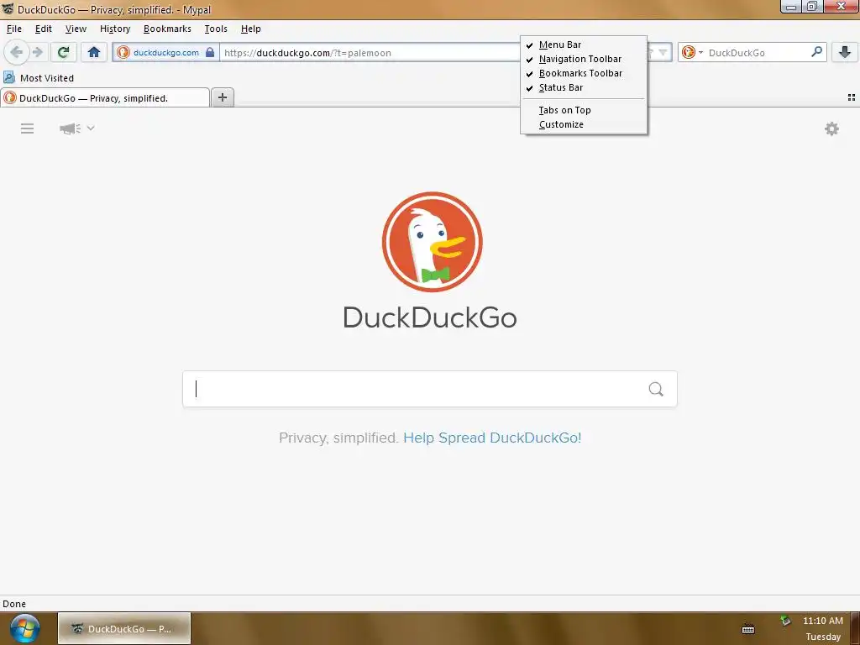Open the Downloads arrow button
This screenshot has height=645, width=860.
844,52
